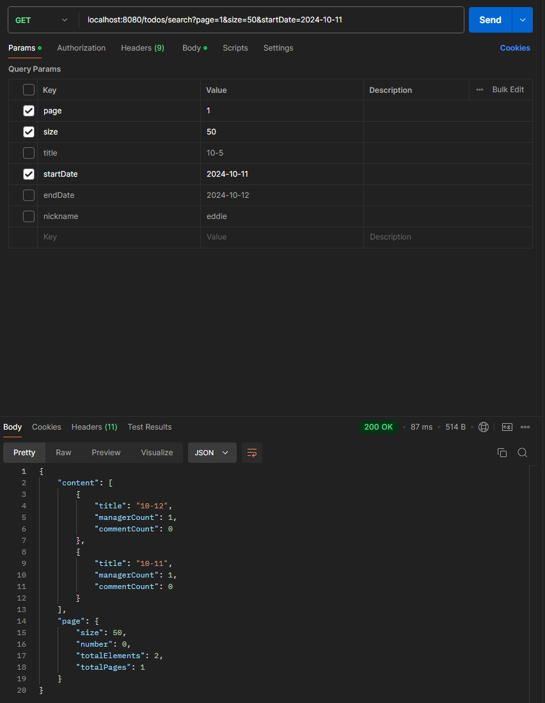Click the request URL field
This screenshot has width=545, height=703.
coord(271,20)
